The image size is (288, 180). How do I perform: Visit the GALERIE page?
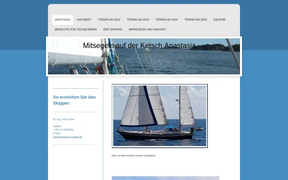coord(219,20)
